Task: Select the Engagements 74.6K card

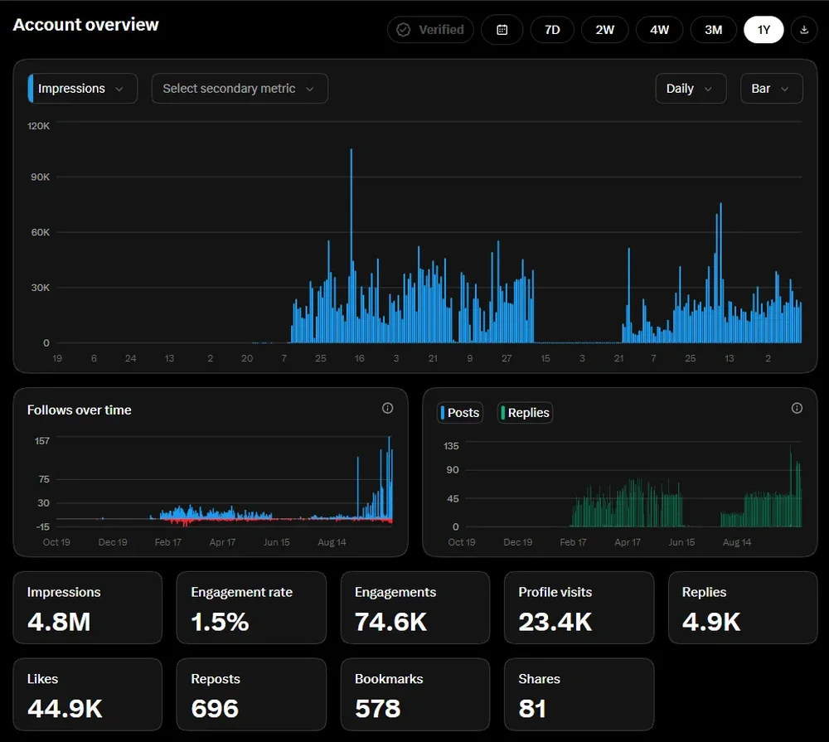Action: [415, 608]
